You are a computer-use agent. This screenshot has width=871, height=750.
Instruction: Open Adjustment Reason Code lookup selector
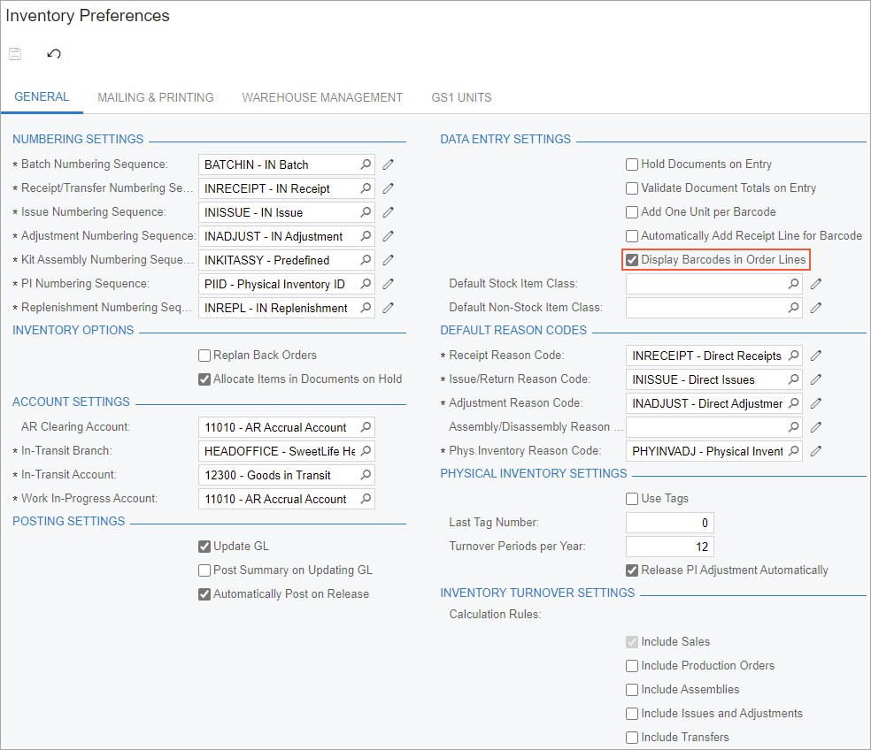coord(793,403)
